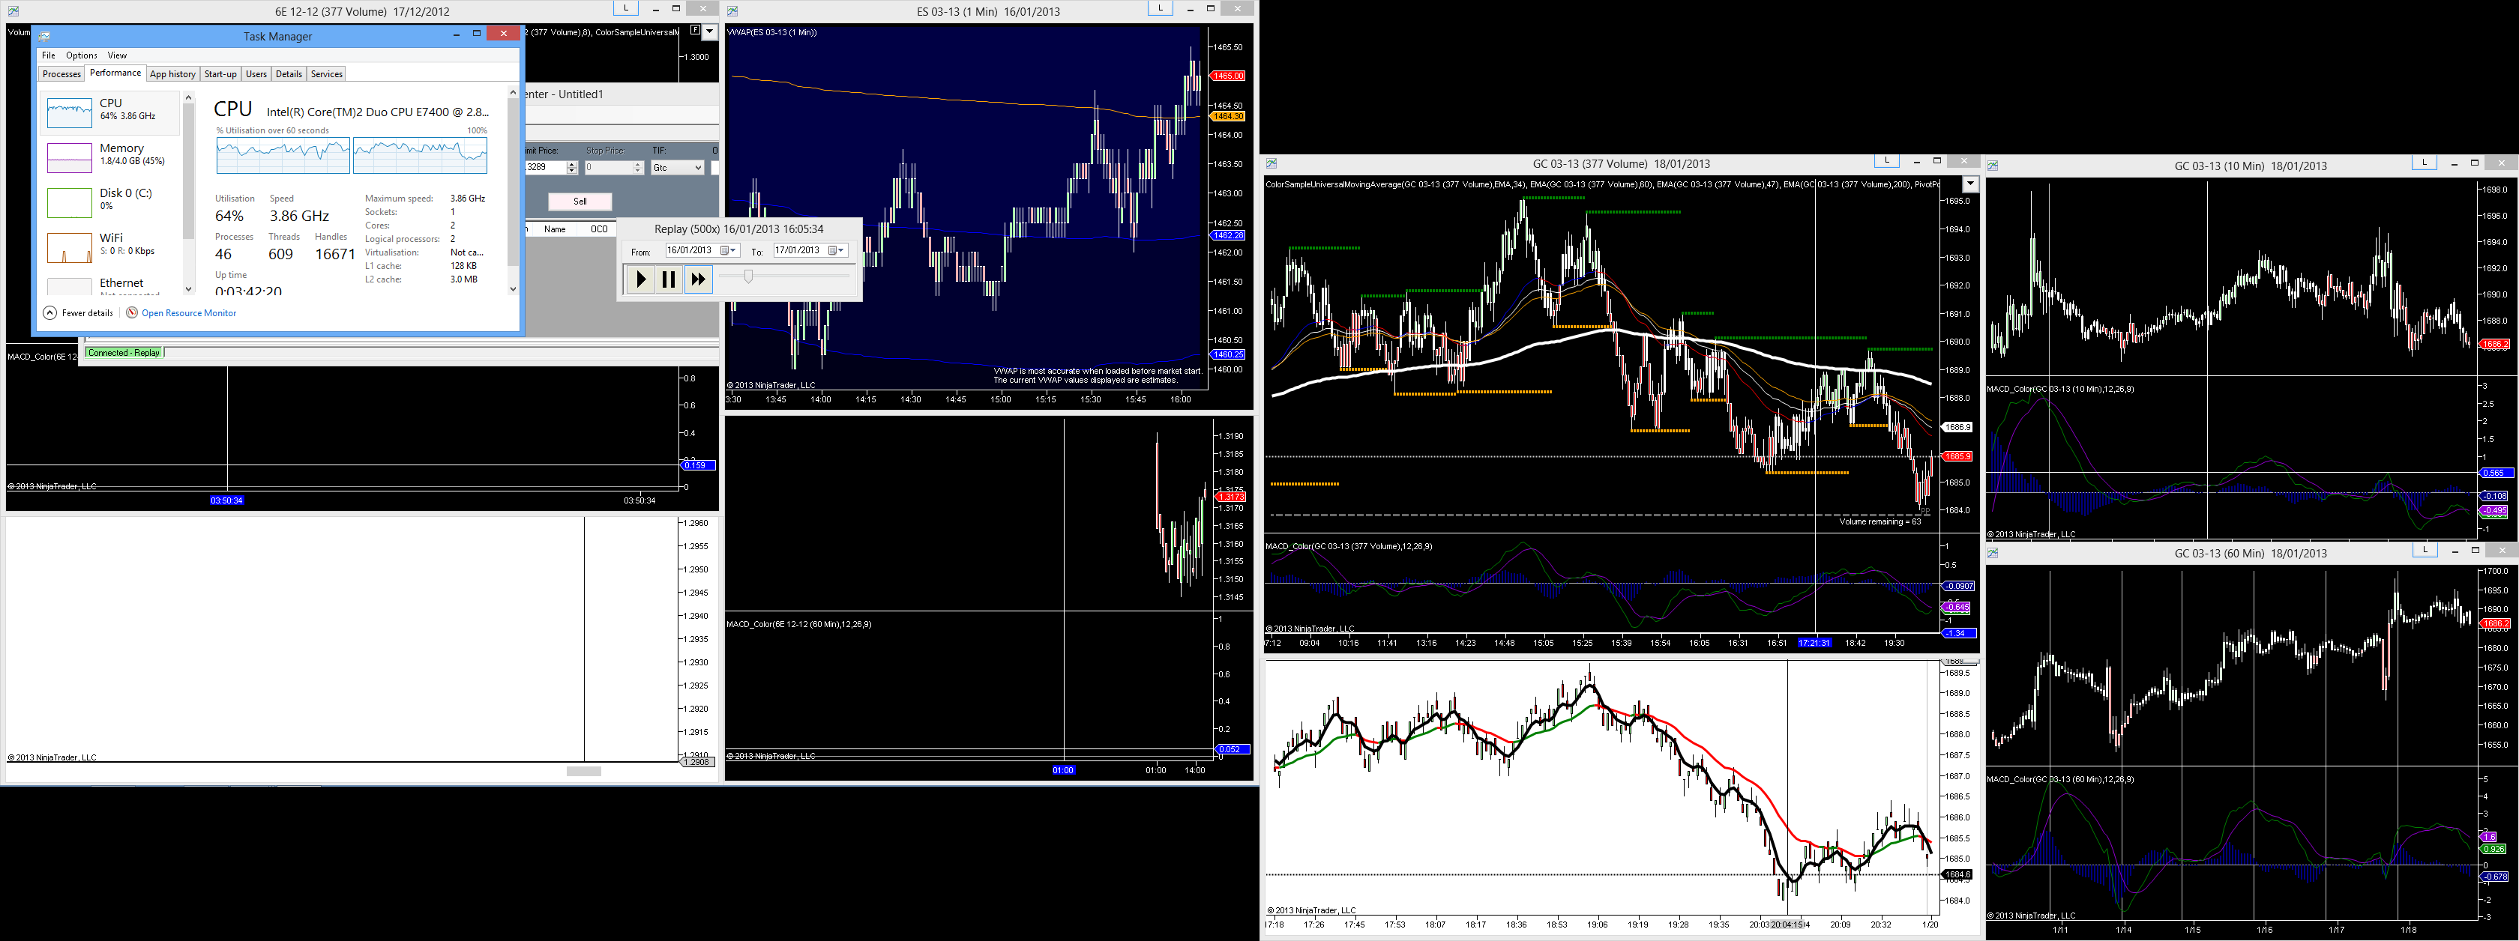This screenshot has width=2519, height=941.
Task: Select the Ethernet performance entry
Action: pos(109,285)
